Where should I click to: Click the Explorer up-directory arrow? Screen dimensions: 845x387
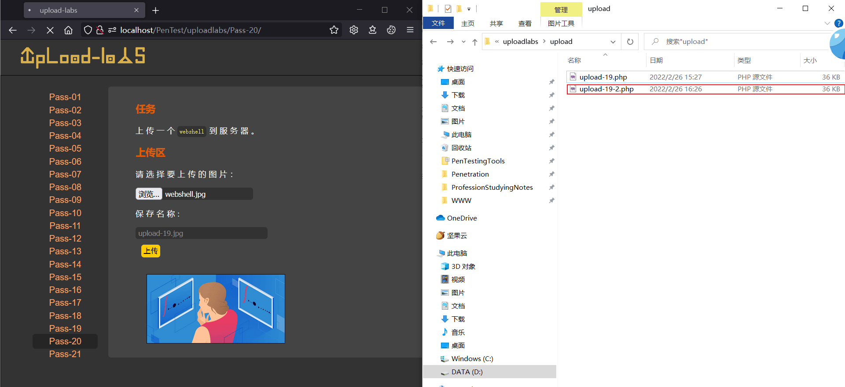474,42
